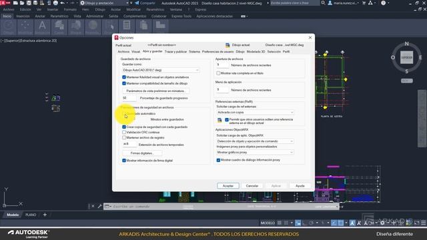The image size is (427, 240).
Task: Open the status bar customization hamburger icon
Action: tap(424, 223)
